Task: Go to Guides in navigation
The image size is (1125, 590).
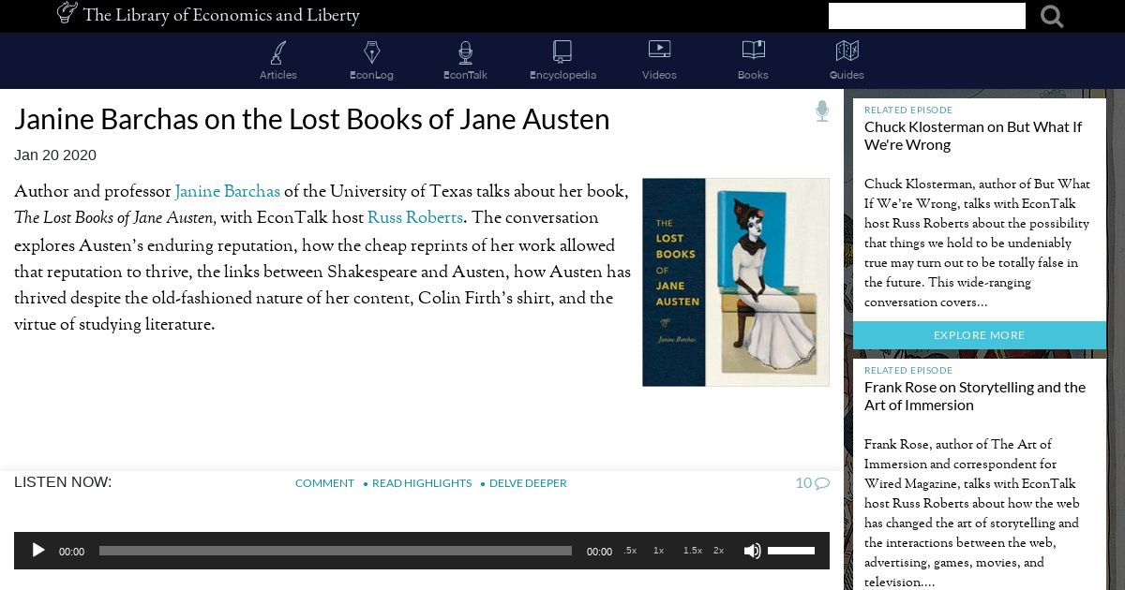Action: pyautogui.click(x=847, y=75)
